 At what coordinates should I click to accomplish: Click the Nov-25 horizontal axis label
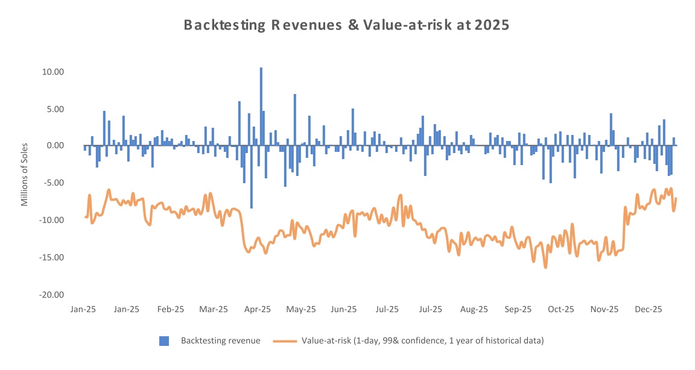click(605, 309)
